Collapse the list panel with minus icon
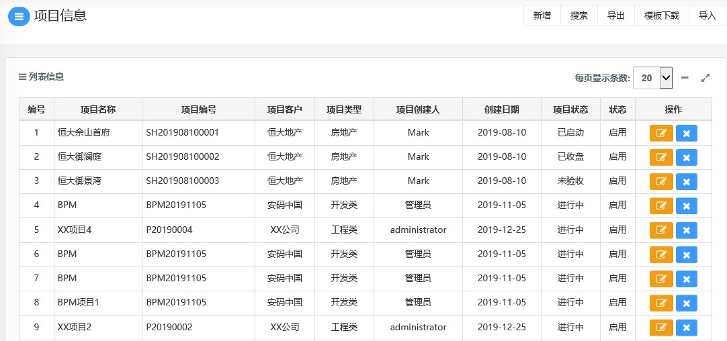Image resolution: width=727 pixels, height=341 pixels. click(x=685, y=78)
